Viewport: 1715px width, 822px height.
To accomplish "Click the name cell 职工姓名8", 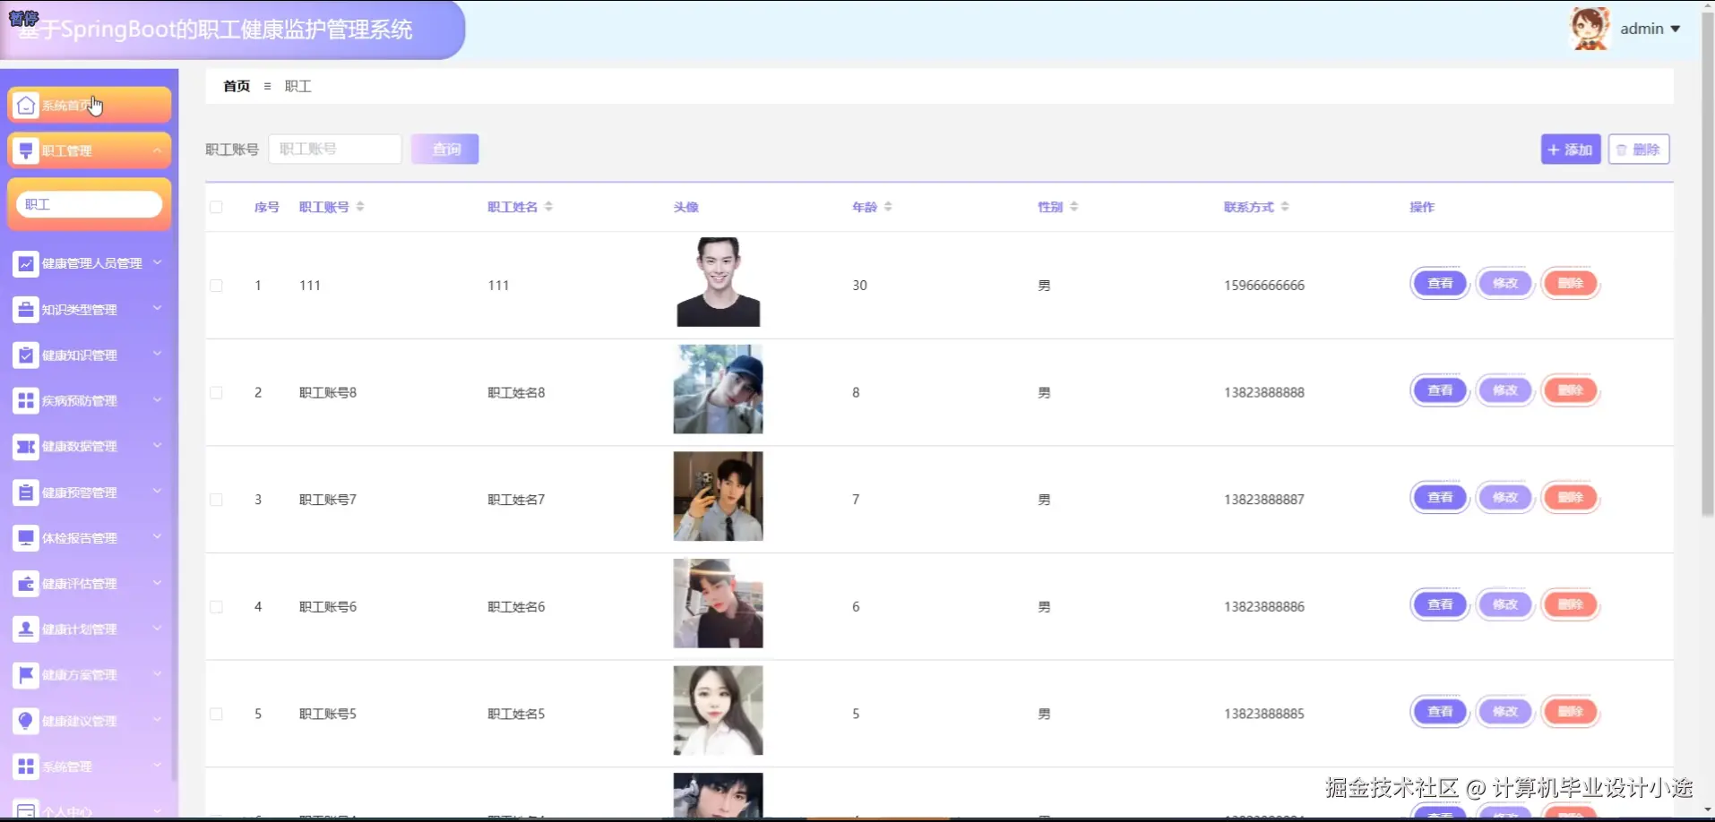I will [x=516, y=392].
